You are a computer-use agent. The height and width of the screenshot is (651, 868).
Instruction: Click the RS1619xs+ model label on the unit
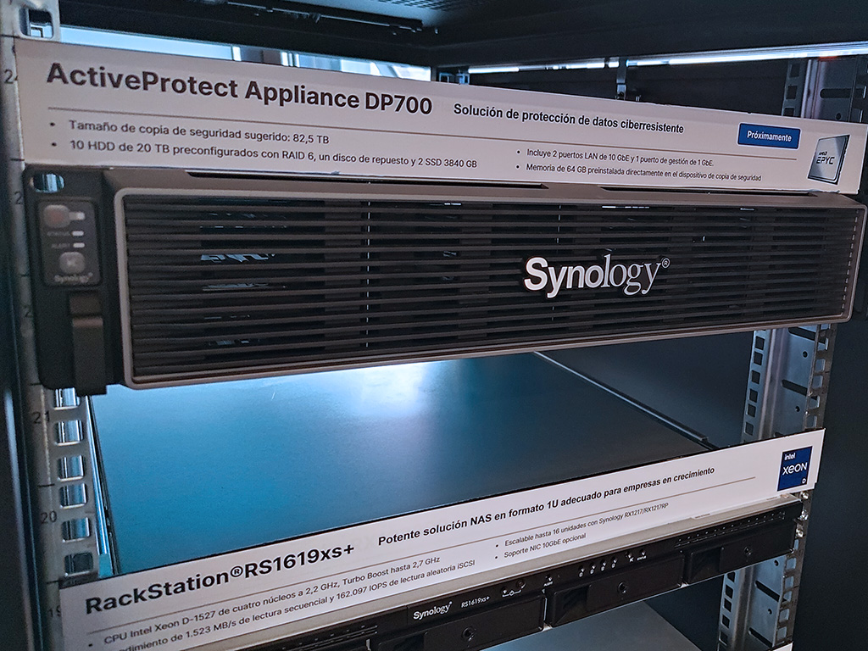475,600
